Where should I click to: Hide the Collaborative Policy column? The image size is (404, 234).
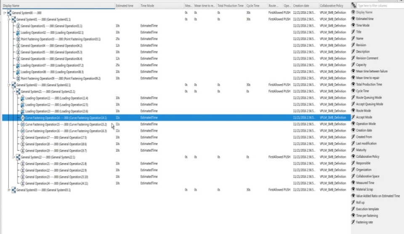353,156
